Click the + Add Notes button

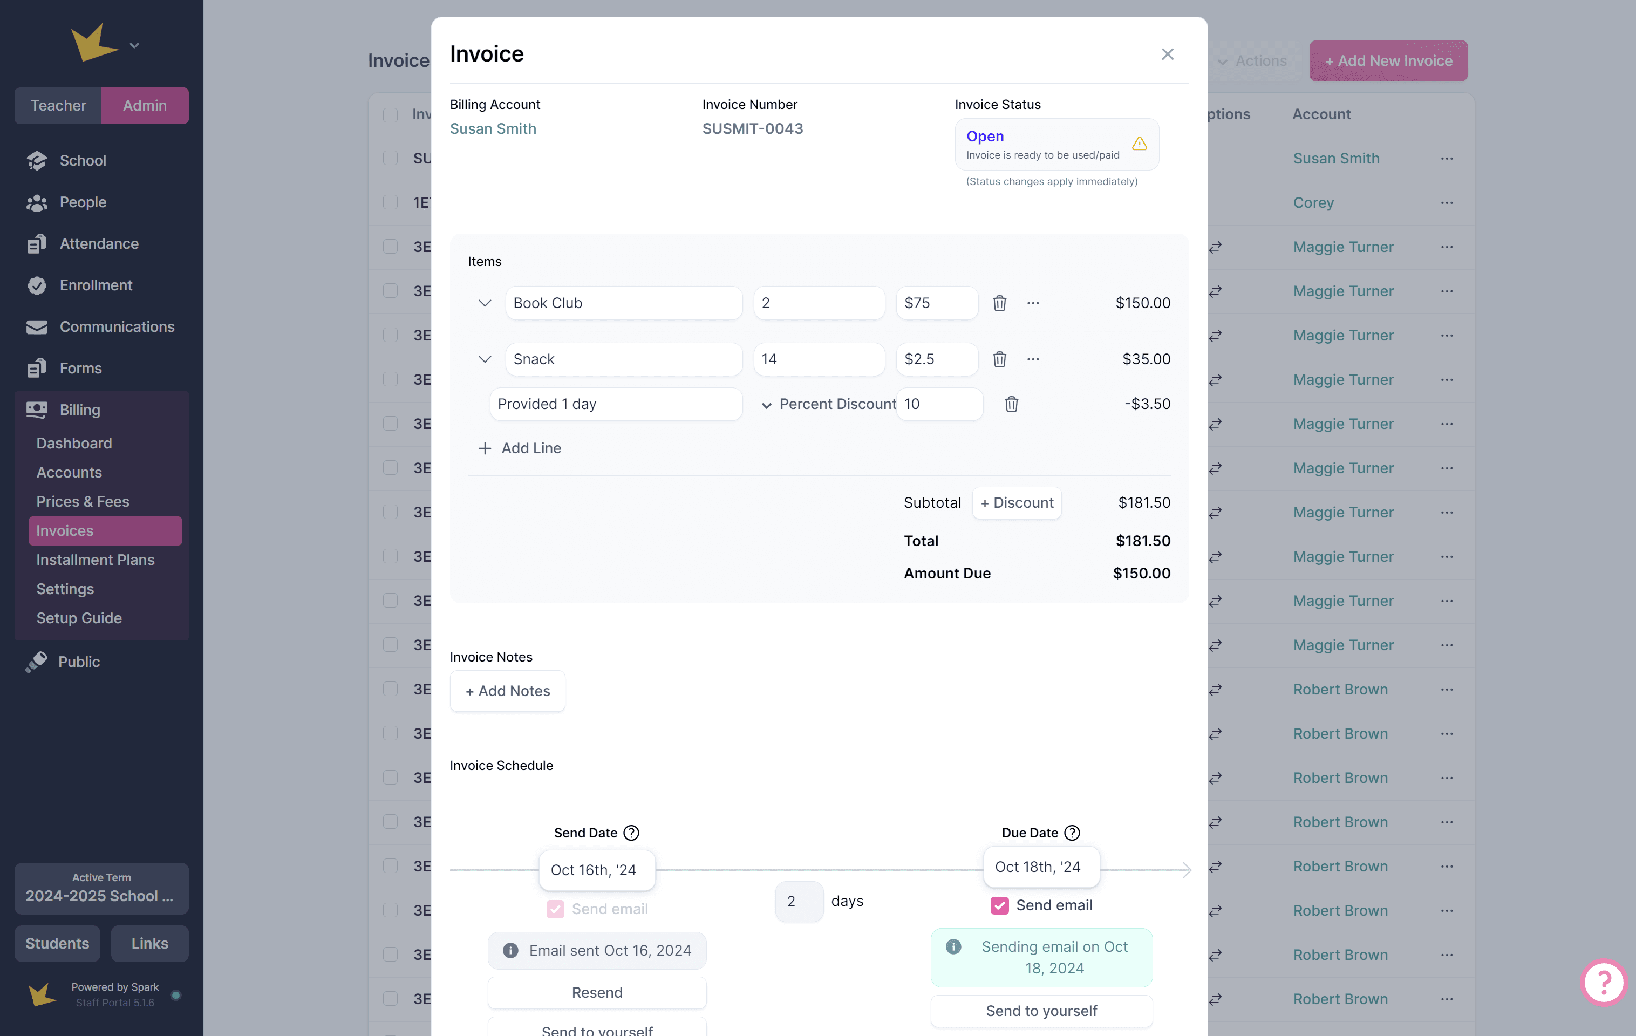coord(507,691)
